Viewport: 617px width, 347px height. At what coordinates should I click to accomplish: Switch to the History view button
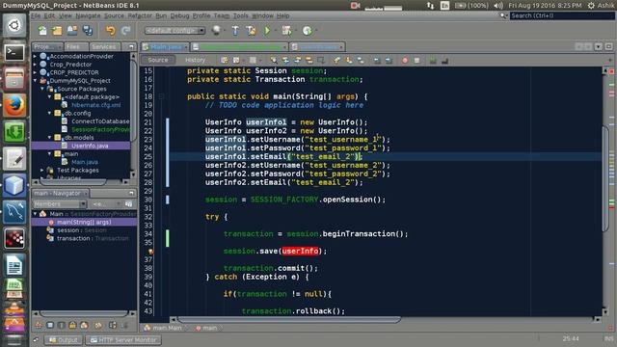tap(195, 60)
